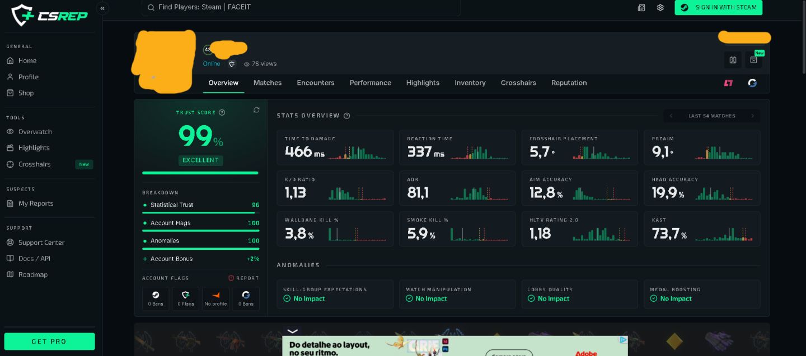Click REPORT next to Account Flags
The height and width of the screenshot is (356, 806).
tap(243, 278)
